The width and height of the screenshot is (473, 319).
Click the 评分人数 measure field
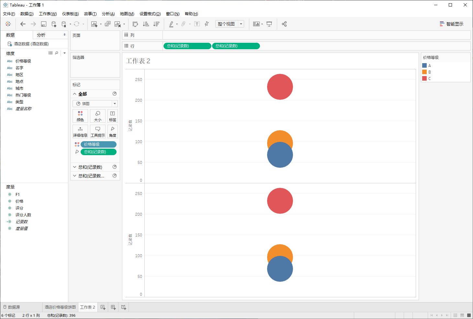pyautogui.click(x=23, y=215)
